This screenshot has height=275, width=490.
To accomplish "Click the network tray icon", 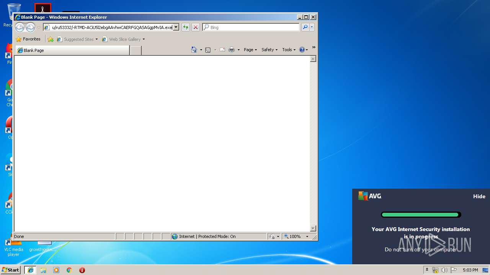I will (x=435, y=270).
